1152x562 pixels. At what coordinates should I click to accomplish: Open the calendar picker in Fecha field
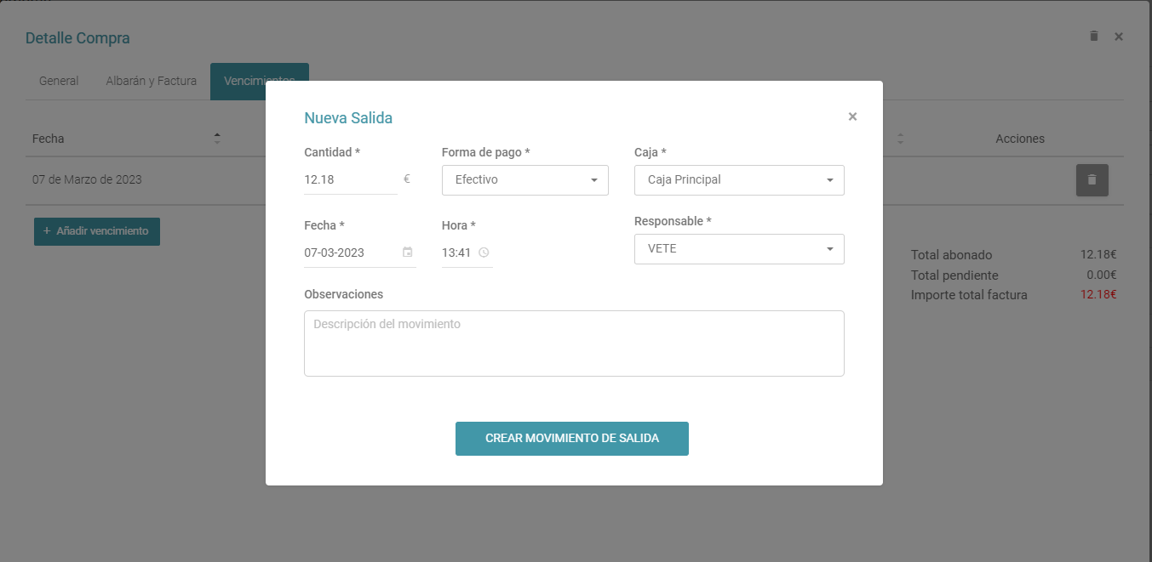pos(408,253)
